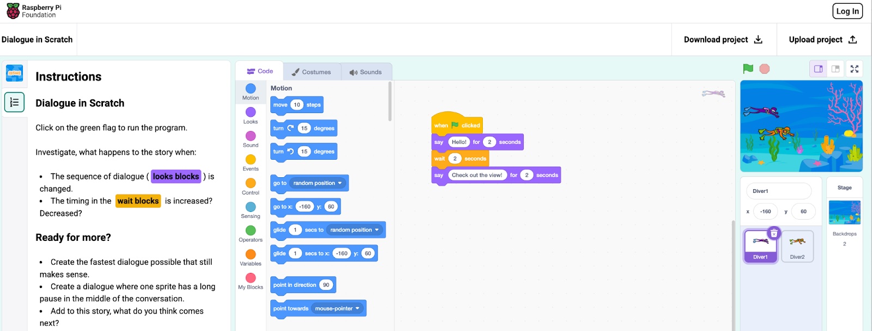This screenshot has height=331, width=872.
Task: Click the 'wait blocks' highlighted label
Action: (138, 201)
